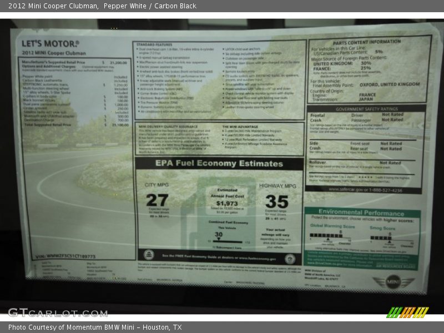Select the Government Safety Ratings header

366,109
